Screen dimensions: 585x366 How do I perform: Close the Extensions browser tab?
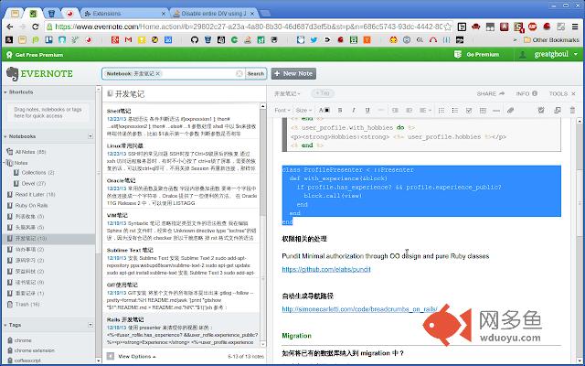coord(164,14)
